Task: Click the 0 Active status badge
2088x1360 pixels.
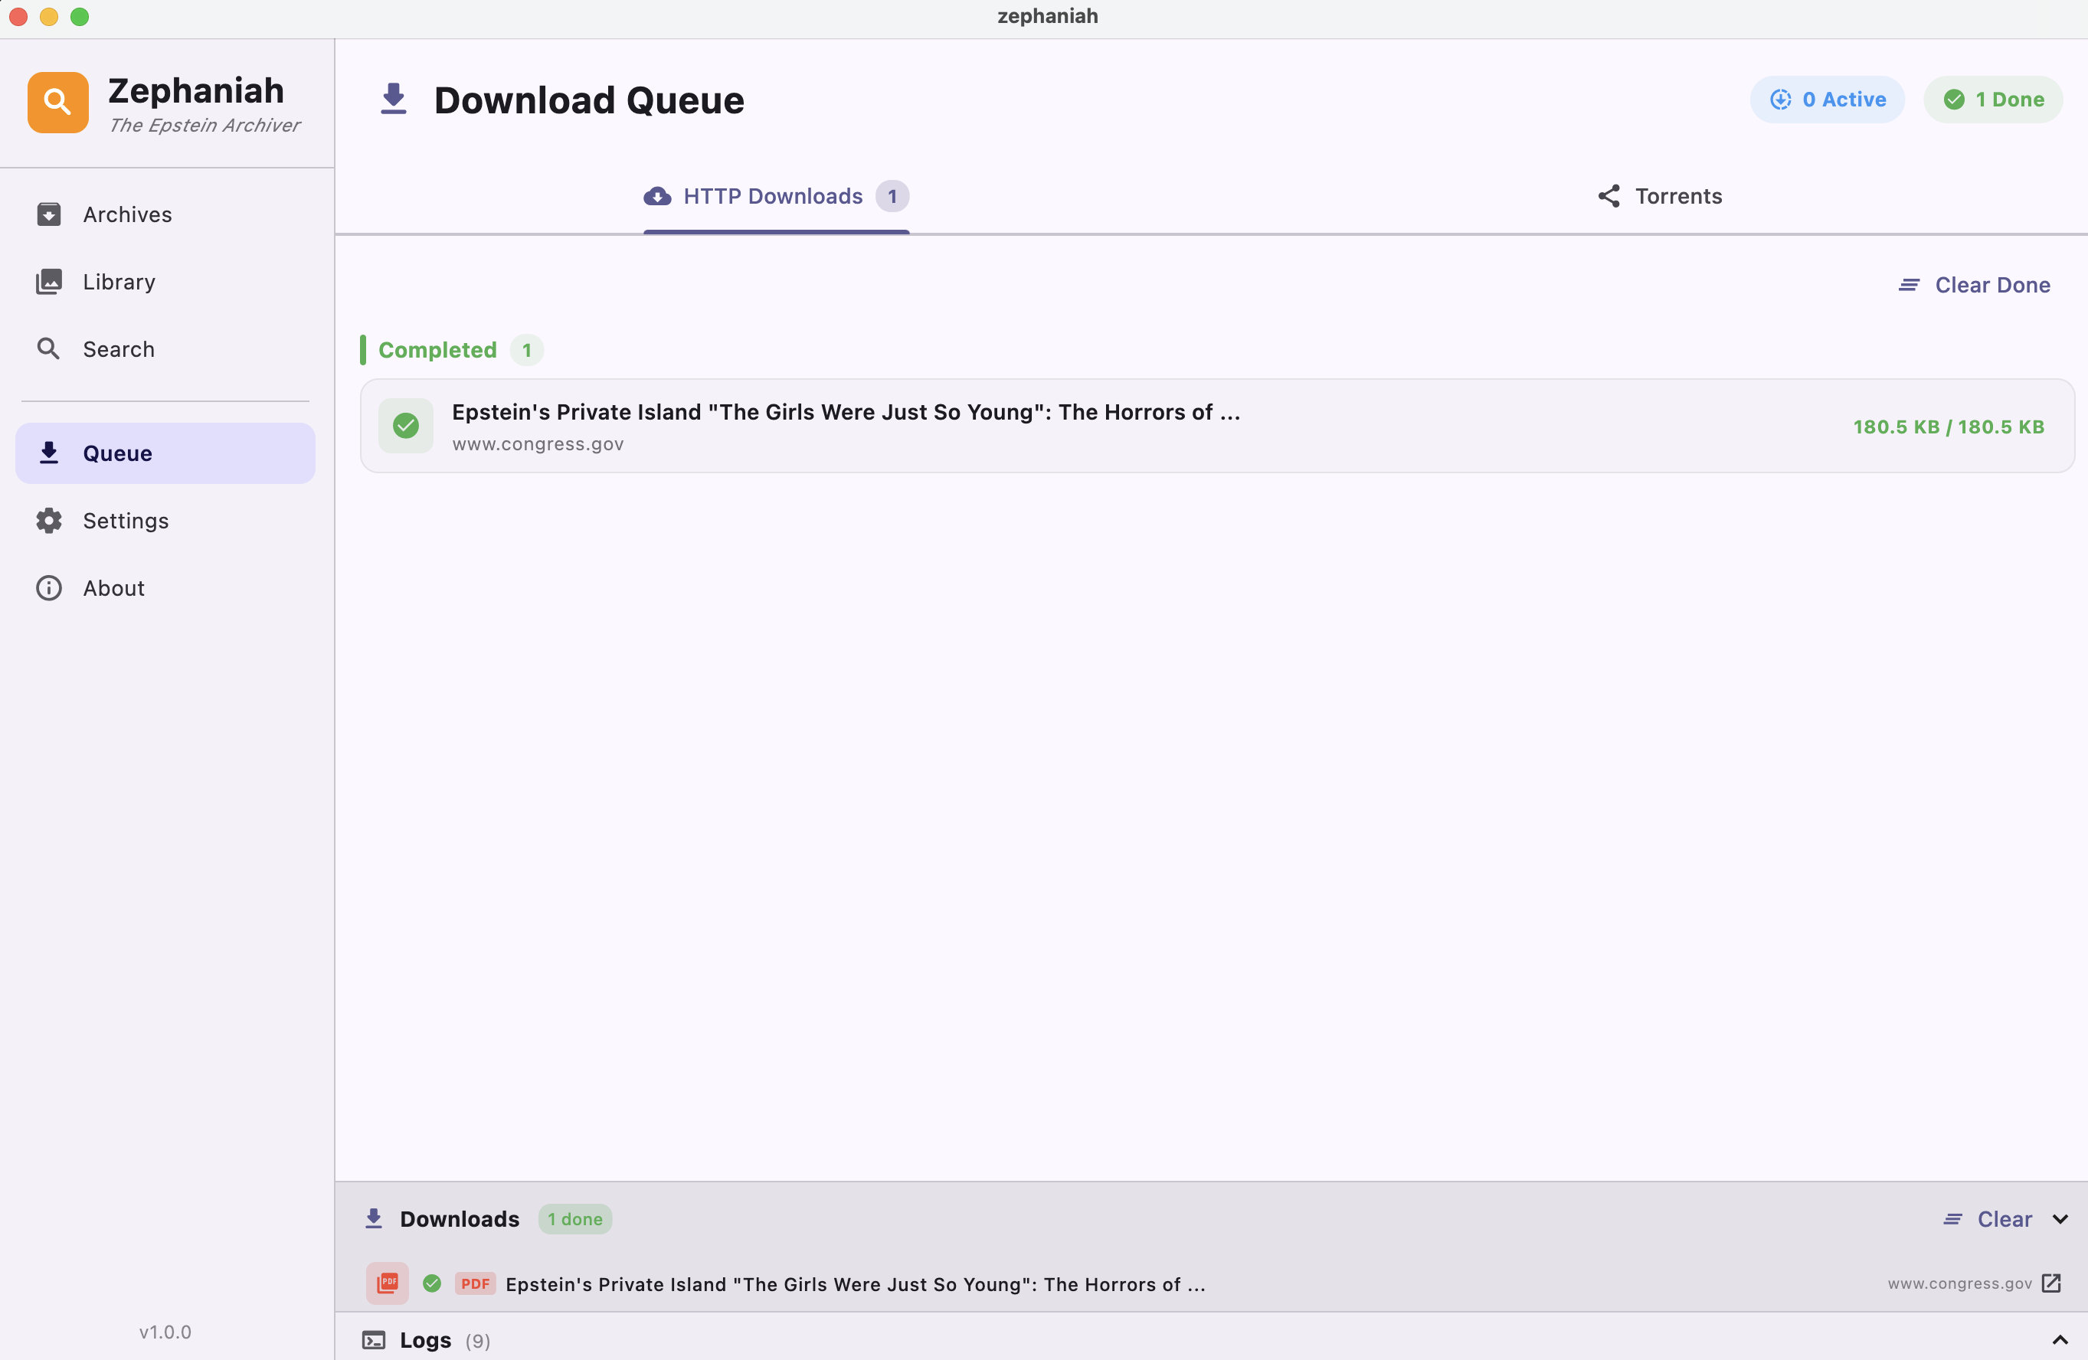Action: tap(1827, 99)
